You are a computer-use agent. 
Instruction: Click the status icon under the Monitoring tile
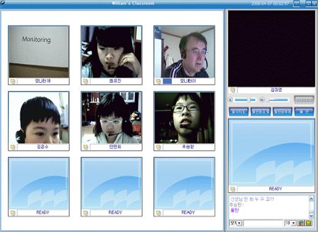[x=13, y=81]
